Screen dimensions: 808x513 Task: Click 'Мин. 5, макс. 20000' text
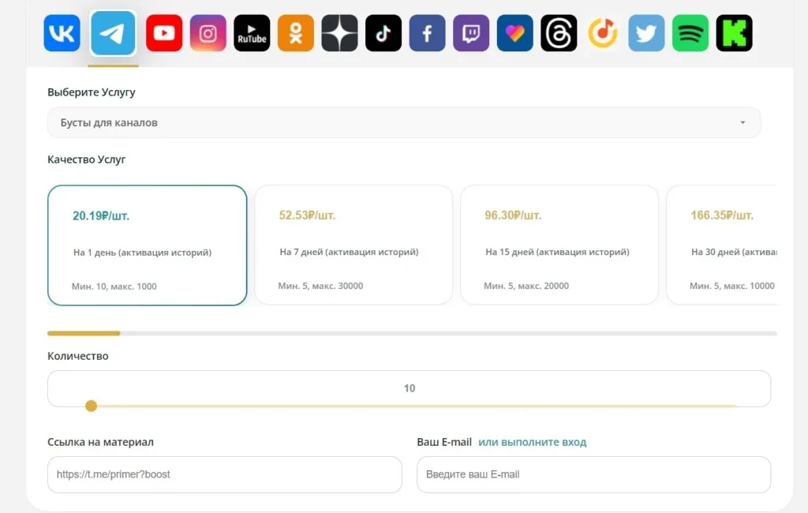point(526,286)
